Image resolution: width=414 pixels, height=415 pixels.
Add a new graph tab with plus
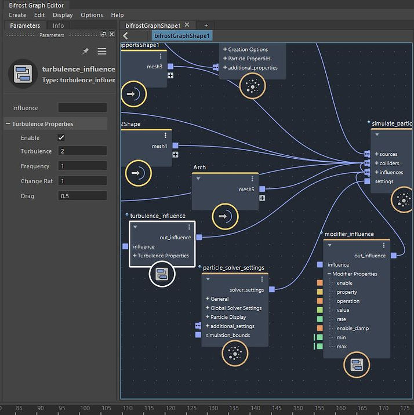[206, 26]
